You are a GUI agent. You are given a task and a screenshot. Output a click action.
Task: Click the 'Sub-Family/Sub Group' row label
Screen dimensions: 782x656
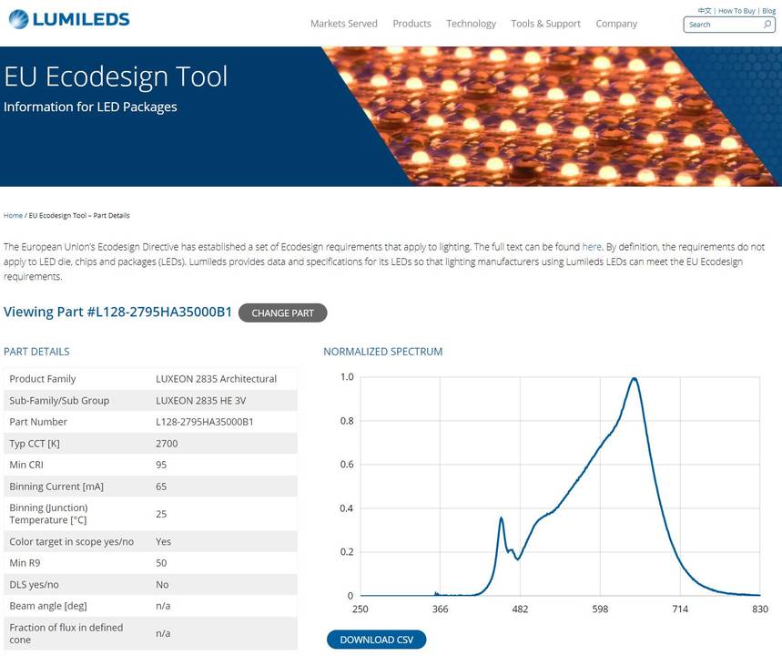(59, 400)
